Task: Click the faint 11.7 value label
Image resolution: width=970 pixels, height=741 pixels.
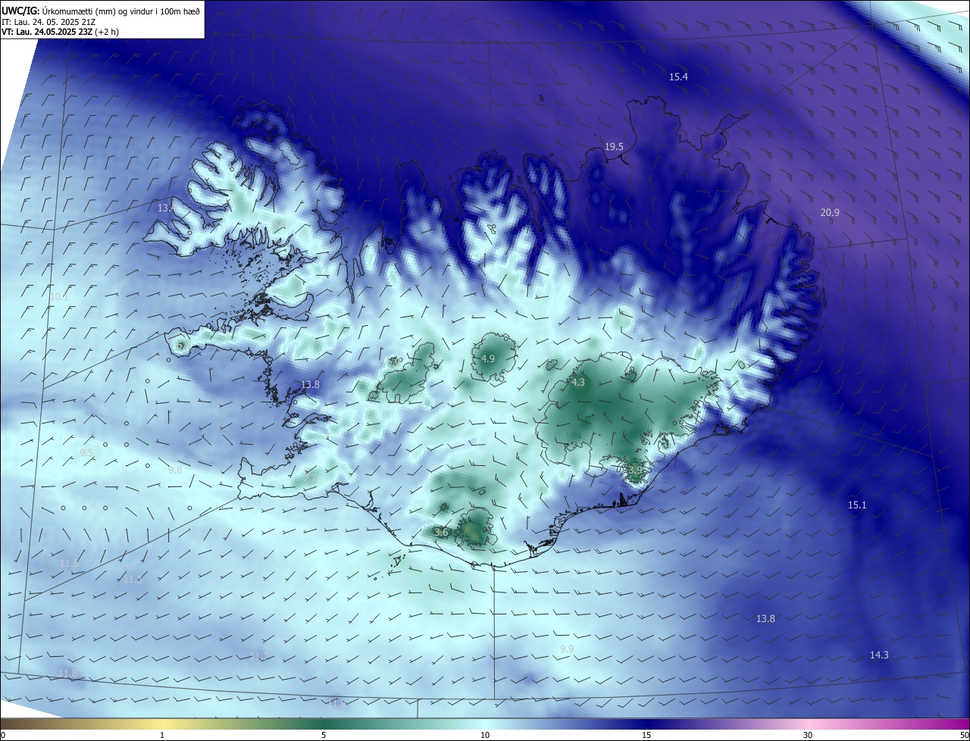Action: [259, 655]
